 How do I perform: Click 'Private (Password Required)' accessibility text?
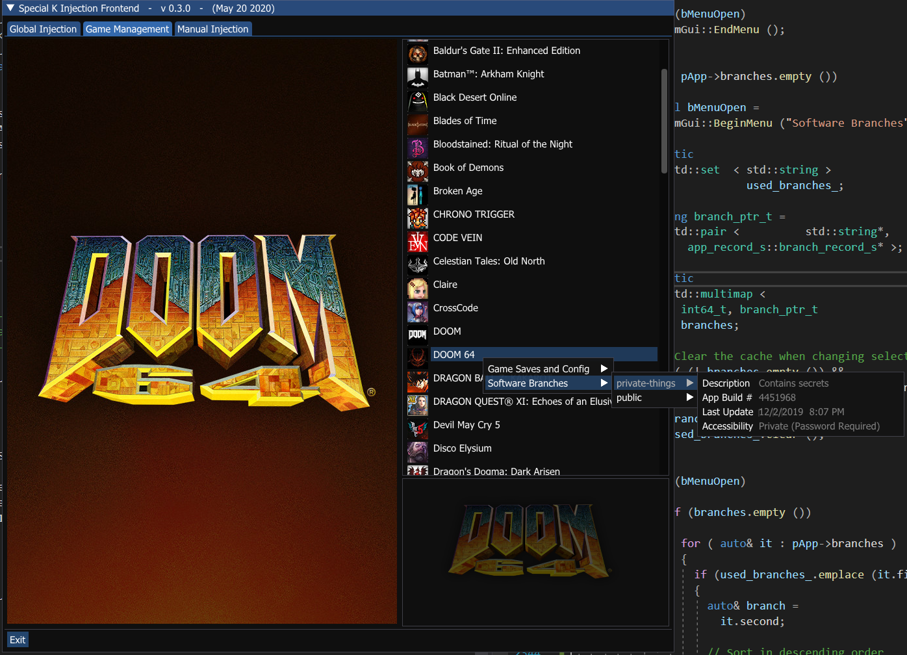click(x=819, y=426)
